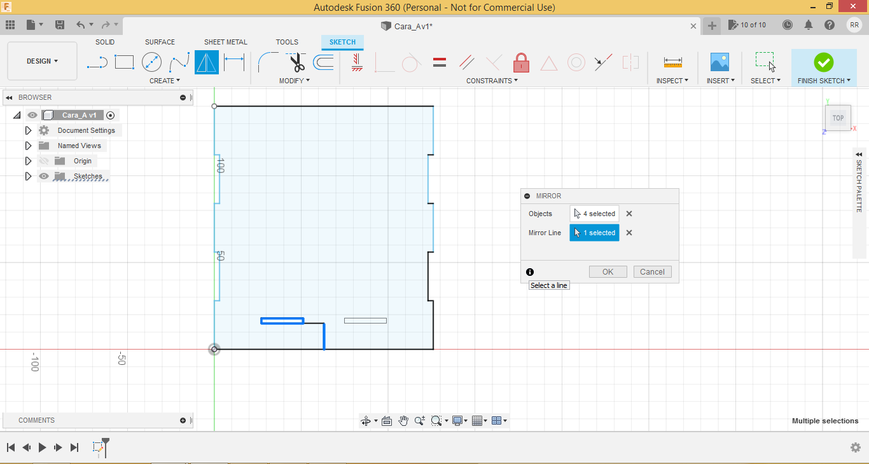Click the green Finish Sketch checkmark

pyautogui.click(x=823, y=62)
